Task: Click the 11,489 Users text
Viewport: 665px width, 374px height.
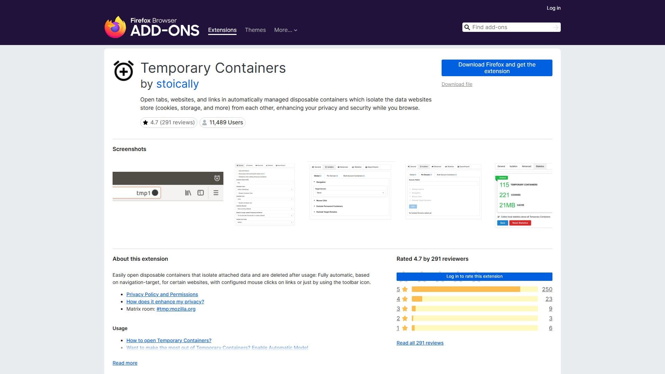Action: 226,123
